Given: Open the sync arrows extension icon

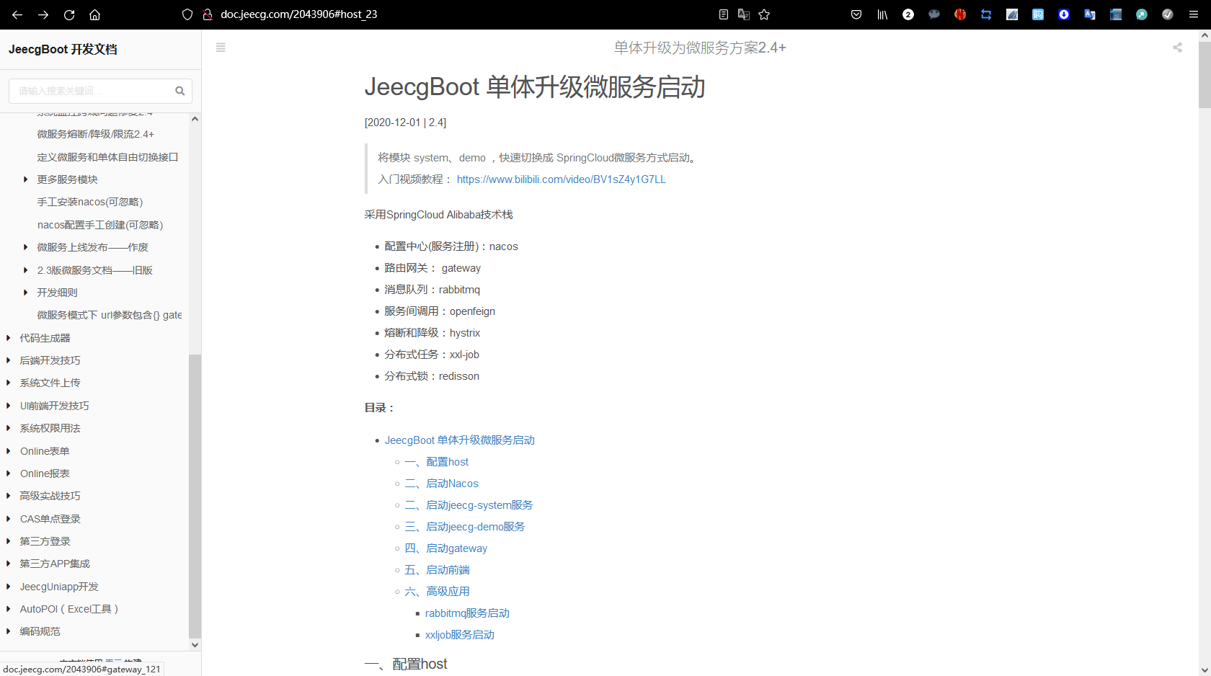Looking at the screenshot, I should tap(986, 14).
